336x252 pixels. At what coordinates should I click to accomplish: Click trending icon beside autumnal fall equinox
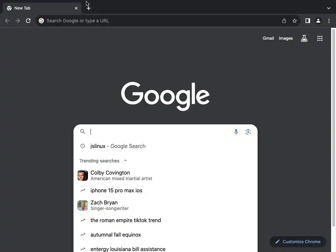click(82, 235)
